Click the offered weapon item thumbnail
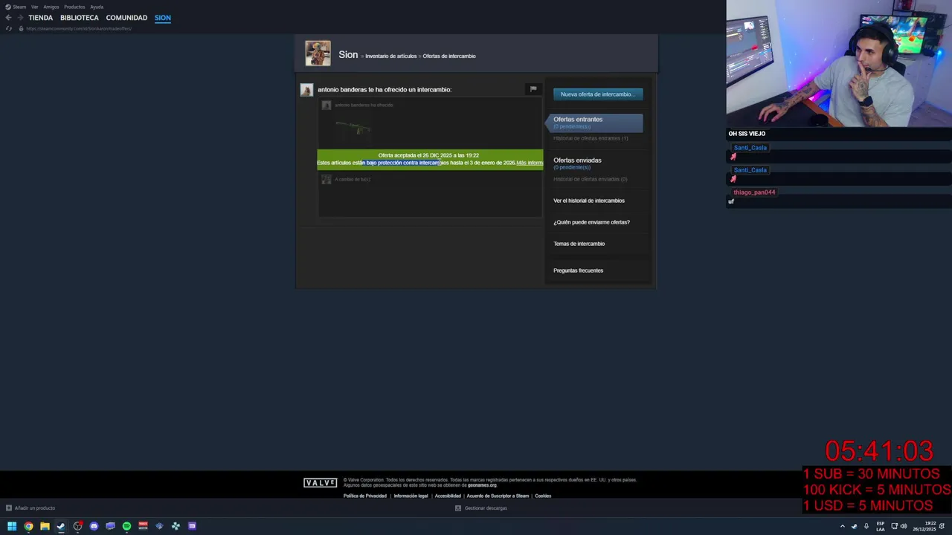 pos(353,128)
